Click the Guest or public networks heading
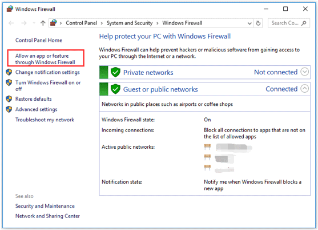Viewport: 318px width, 230px height. (160, 89)
